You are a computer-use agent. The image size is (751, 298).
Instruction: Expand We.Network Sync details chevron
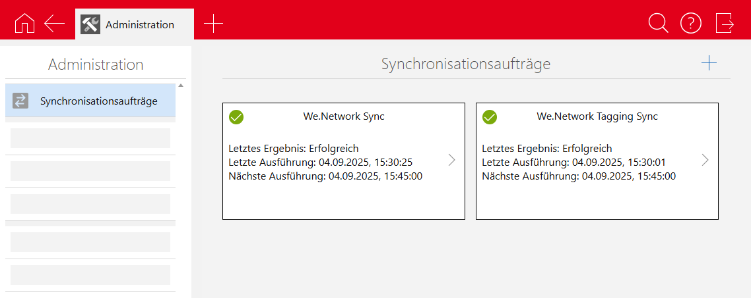click(x=452, y=160)
